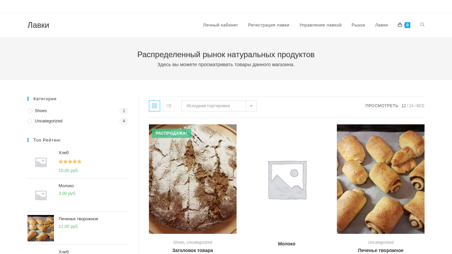Open Uncategorized category link in sidebar
The image size is (452, 254).
pyautogui.click(x=49, y=121)
